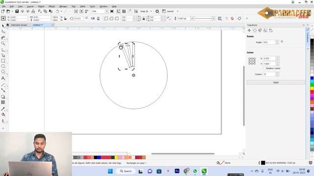Select the Artistic Media tool
This screenshot has height=176, width=314.
[3, 55]
